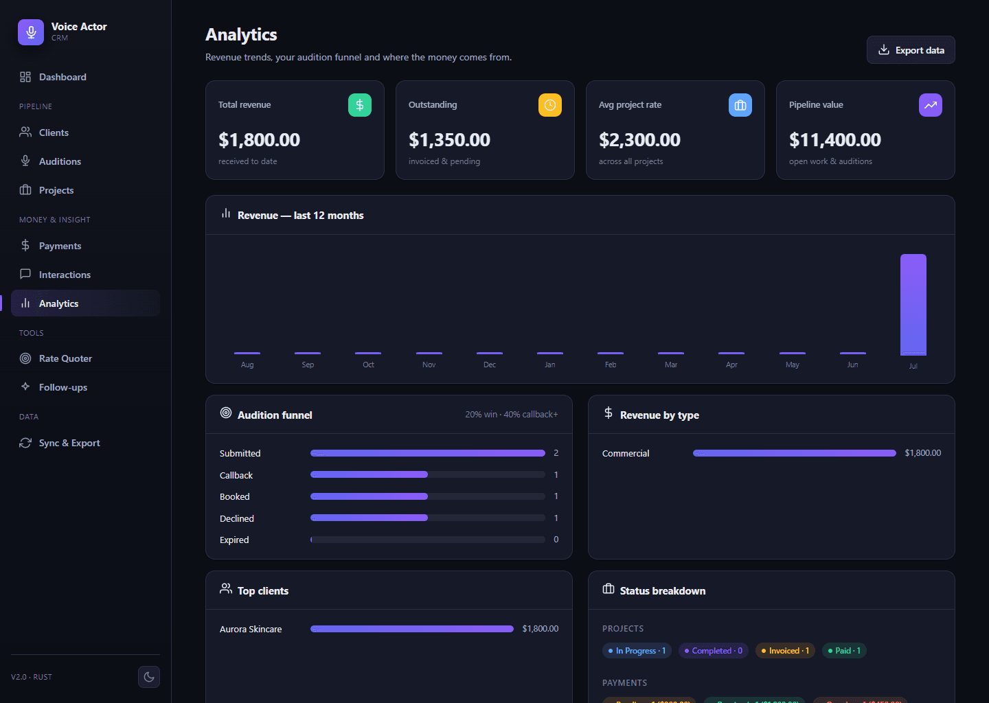
Task: Click the Clients people icon in sidebar
Action: point(25,132)
